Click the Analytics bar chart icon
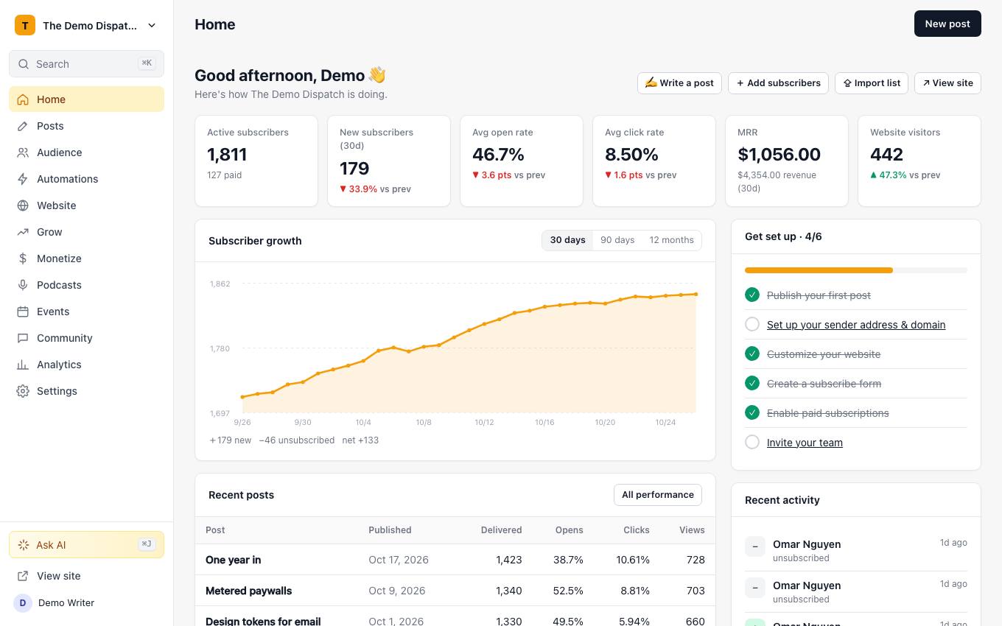The height and width of the screenshot is (626, 1002). [x=23, y=365]
